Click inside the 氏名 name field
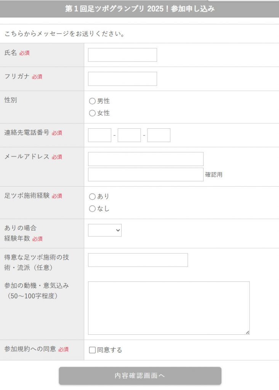The image size is (279, 390). coord(122,55)
